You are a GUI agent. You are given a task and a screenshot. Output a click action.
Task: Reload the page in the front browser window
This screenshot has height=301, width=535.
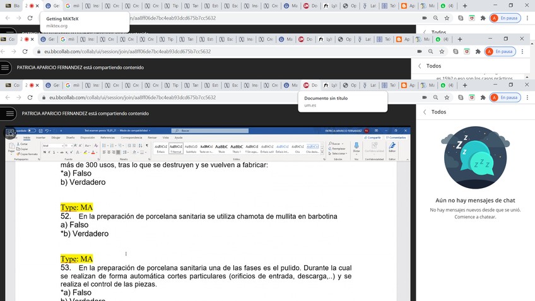(x=30, y=98)
